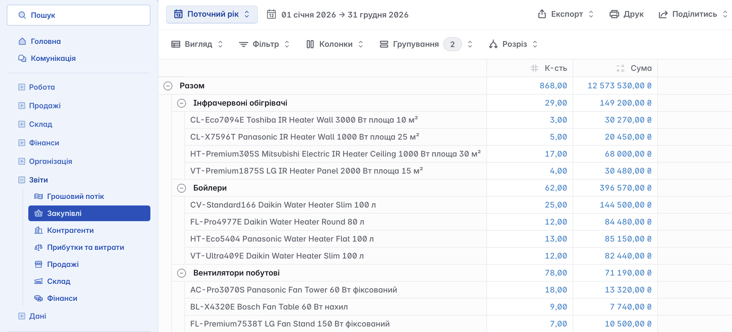The width and height of the screenshot is (732, 332).
Task: Collapse the Звіти sidebar section
Action: pos(21,180)
